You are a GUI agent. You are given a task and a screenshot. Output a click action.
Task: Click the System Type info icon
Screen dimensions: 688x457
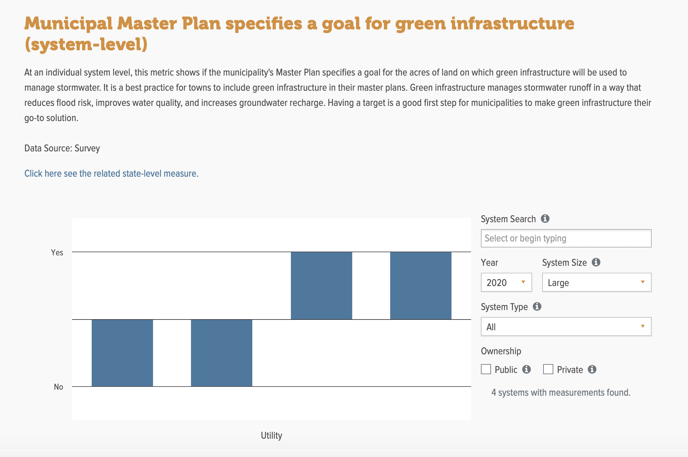(537, 306)
